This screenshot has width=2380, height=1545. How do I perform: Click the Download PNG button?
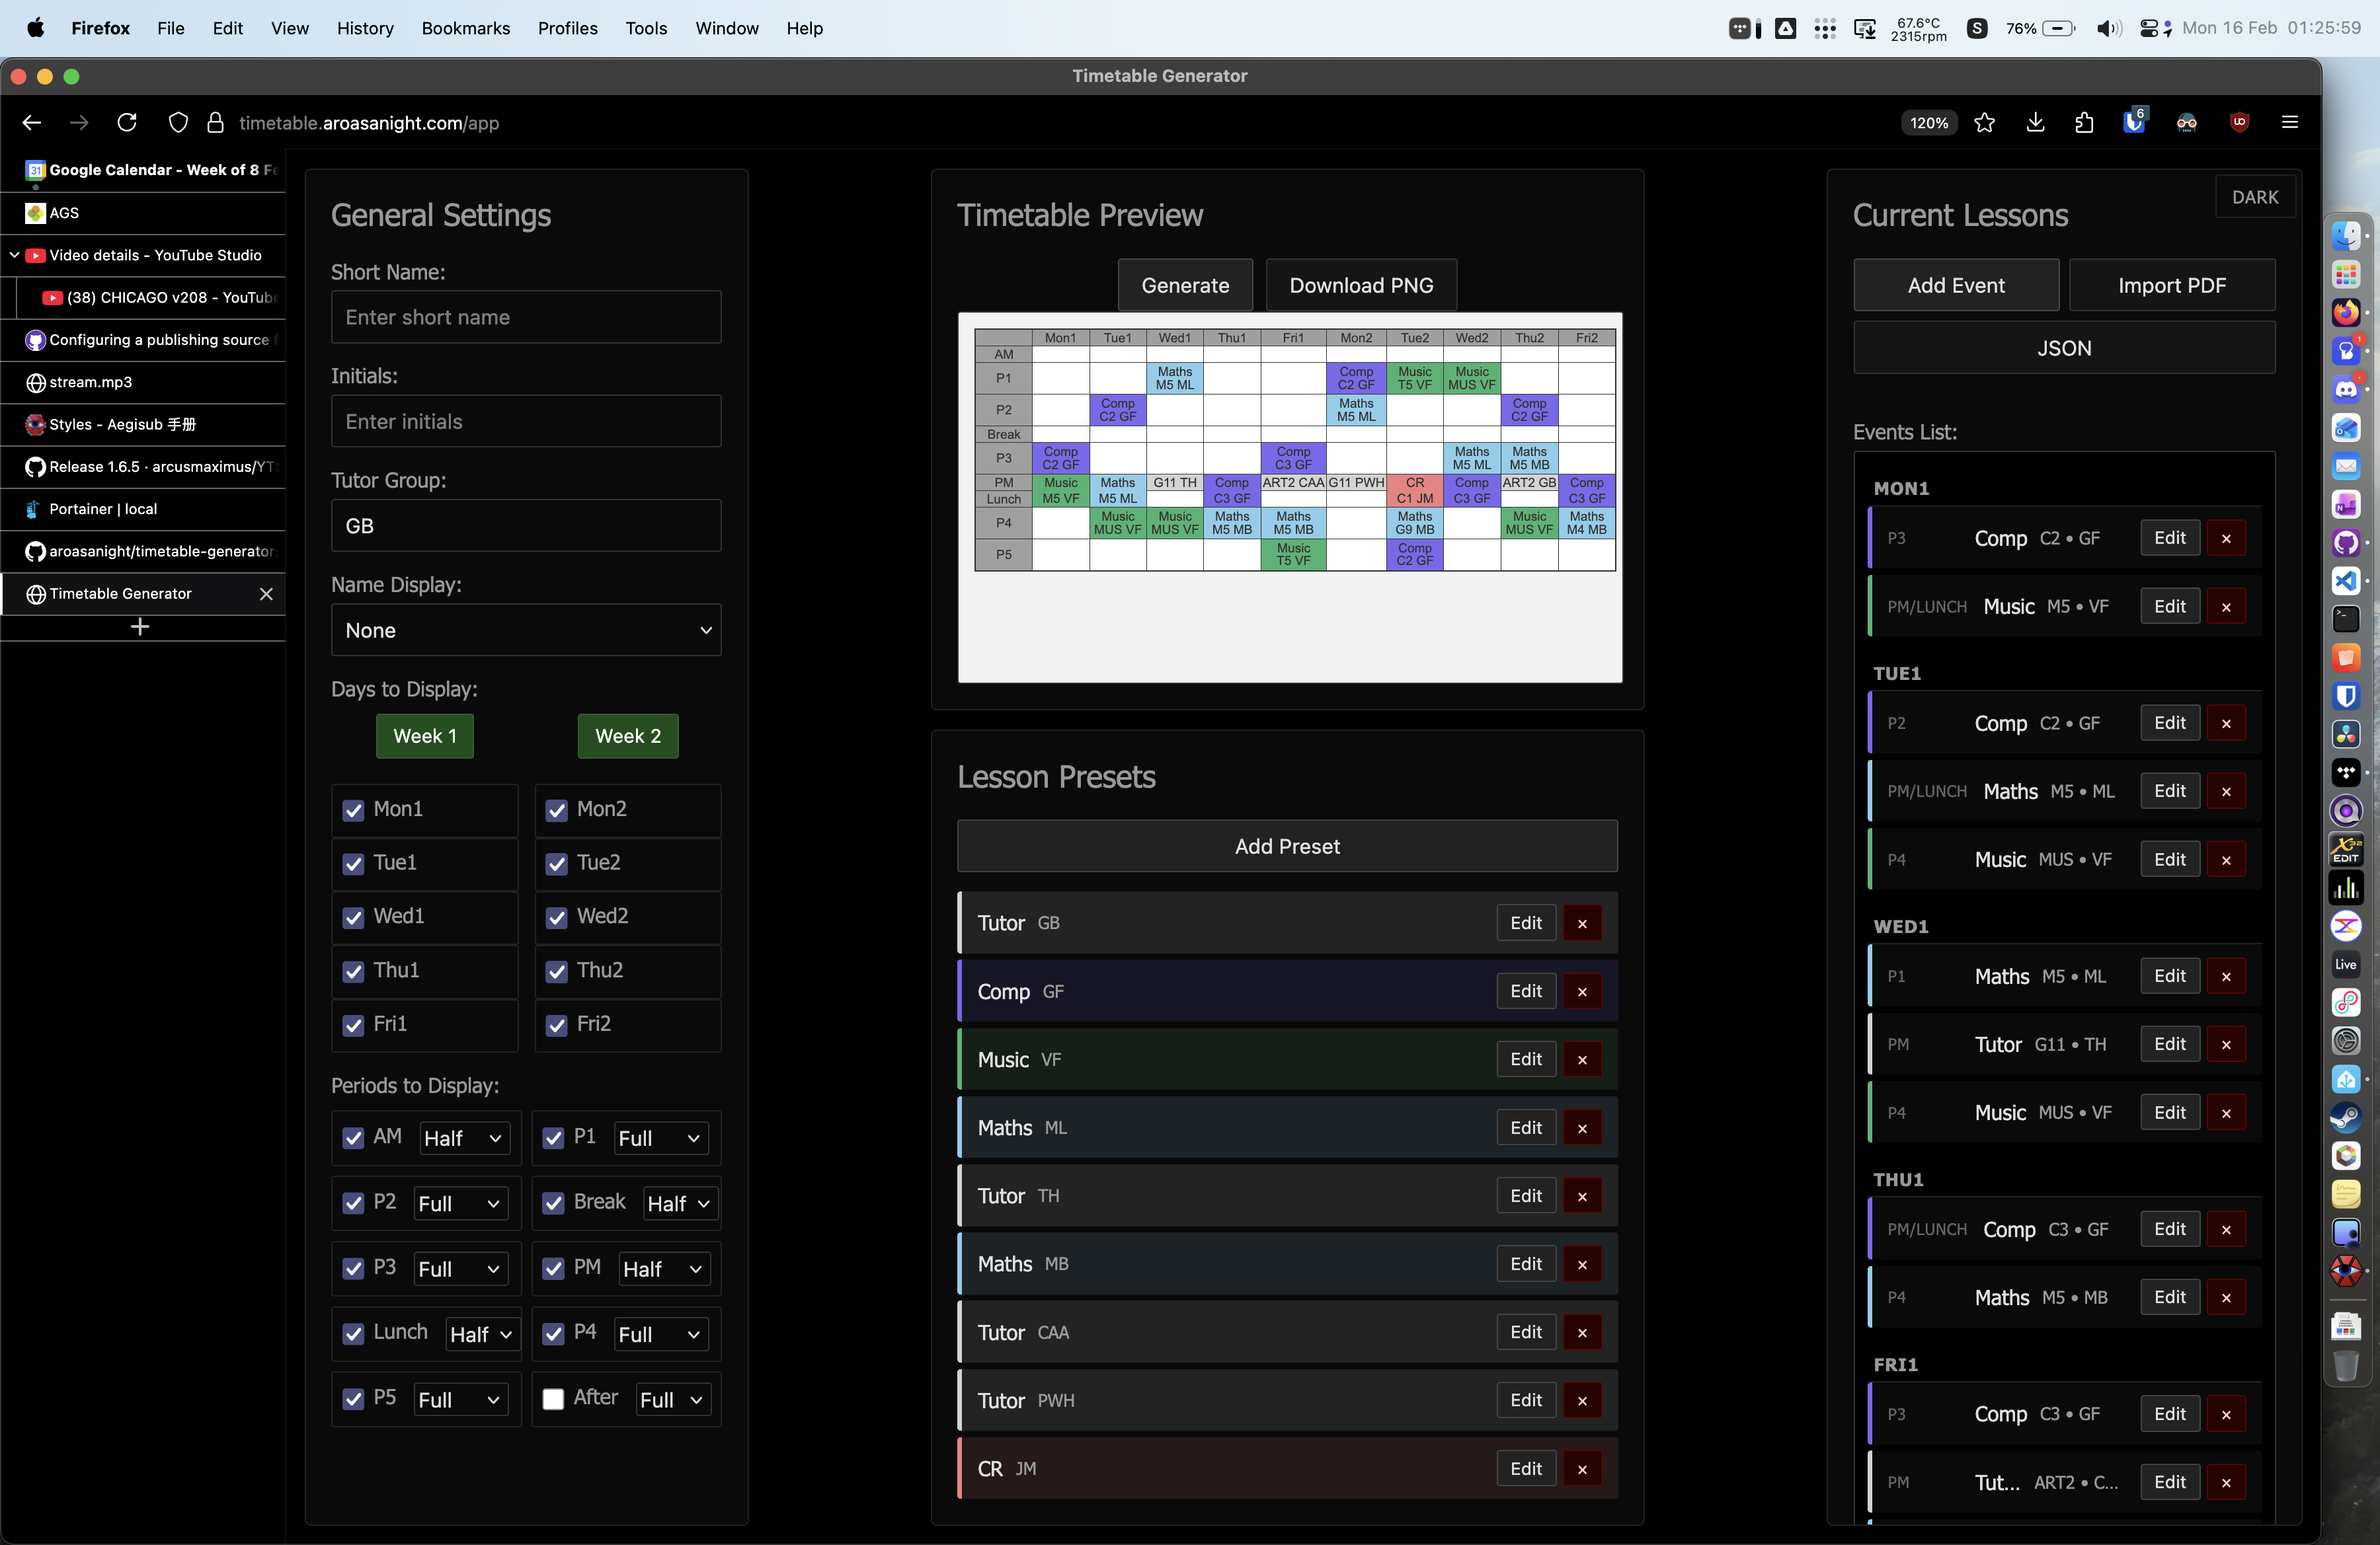(x=1361, y=286)
